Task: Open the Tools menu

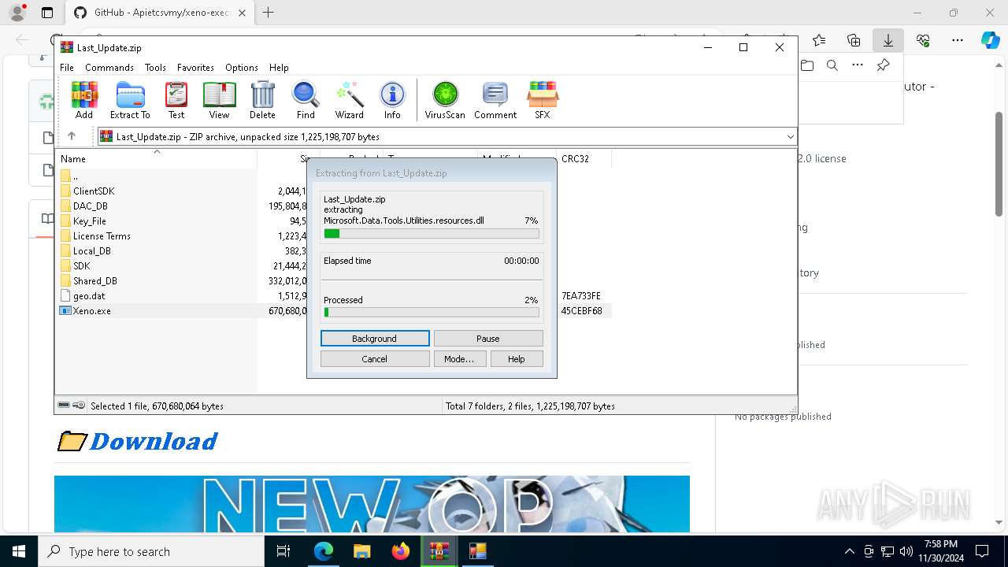Action: 155,68
